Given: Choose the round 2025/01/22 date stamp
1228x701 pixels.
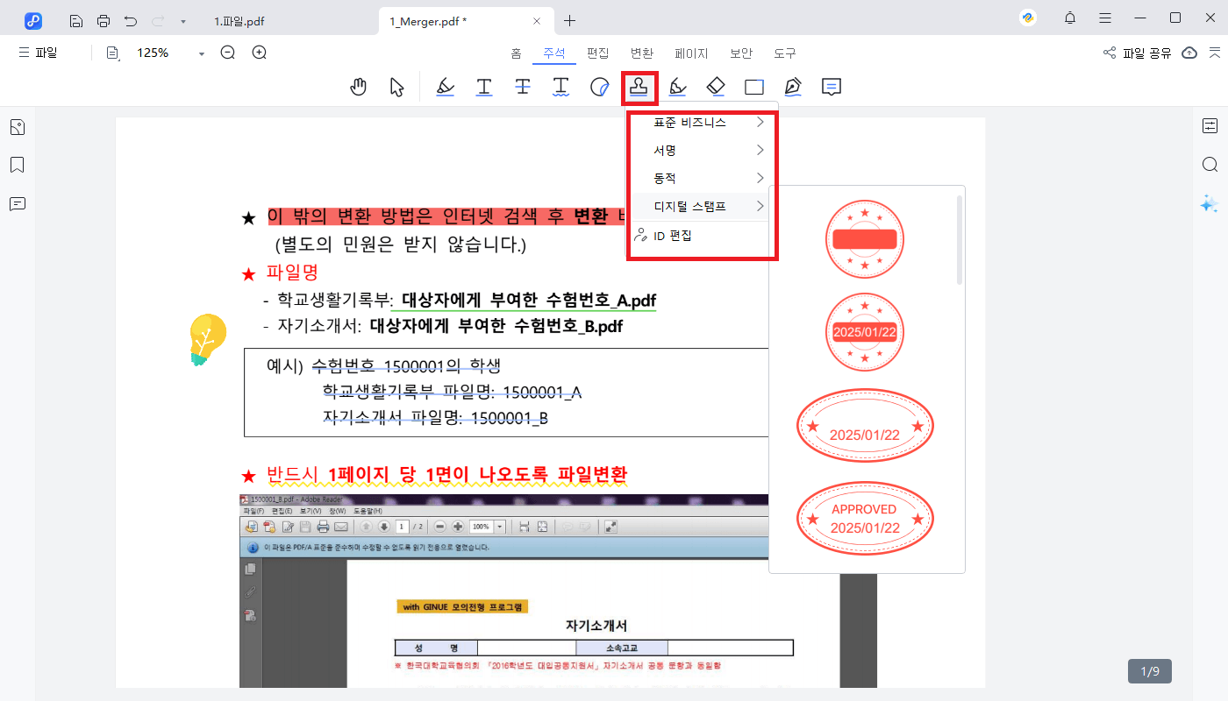Looking at the screenshot, I should point(865,332).
